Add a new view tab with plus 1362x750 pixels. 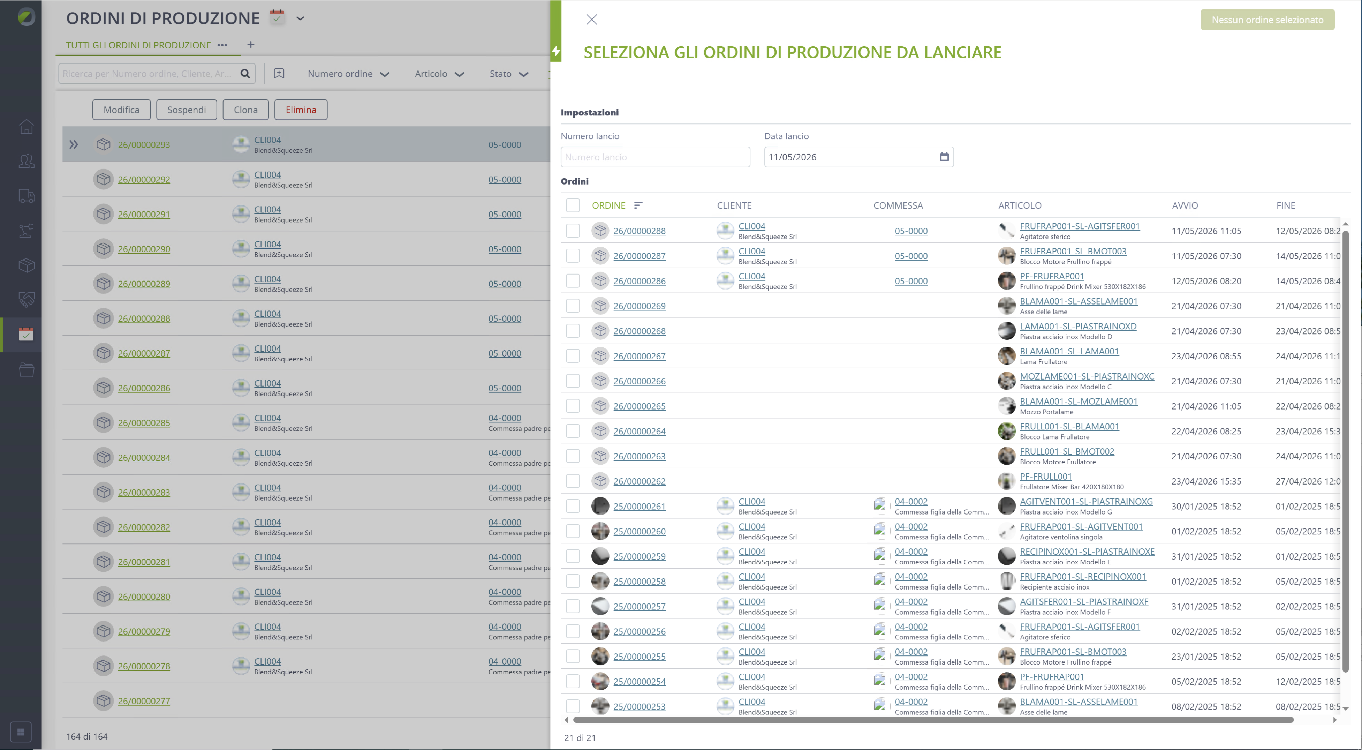pyautogui.click(x=251, y=44)
